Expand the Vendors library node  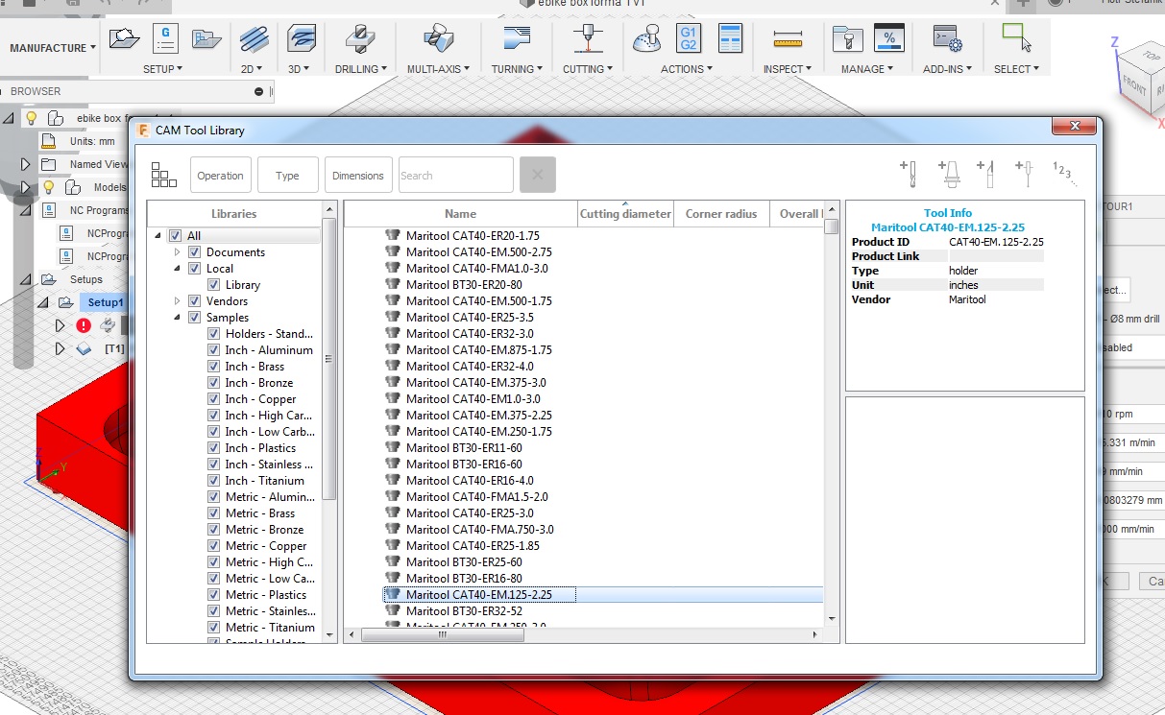[x=177, y=301]
